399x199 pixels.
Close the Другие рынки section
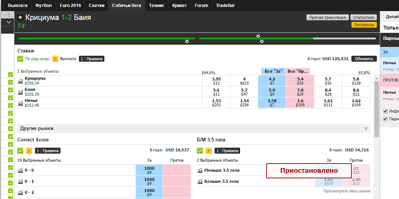click(x=366, y=129)
